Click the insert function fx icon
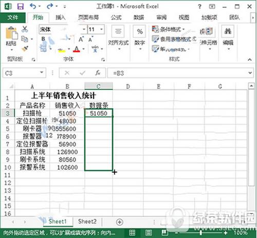Viewport: 257px width, 238px height. tap(98, 73)
